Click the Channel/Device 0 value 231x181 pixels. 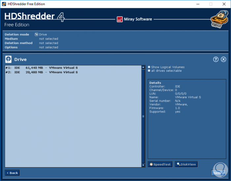pos(176,90)
